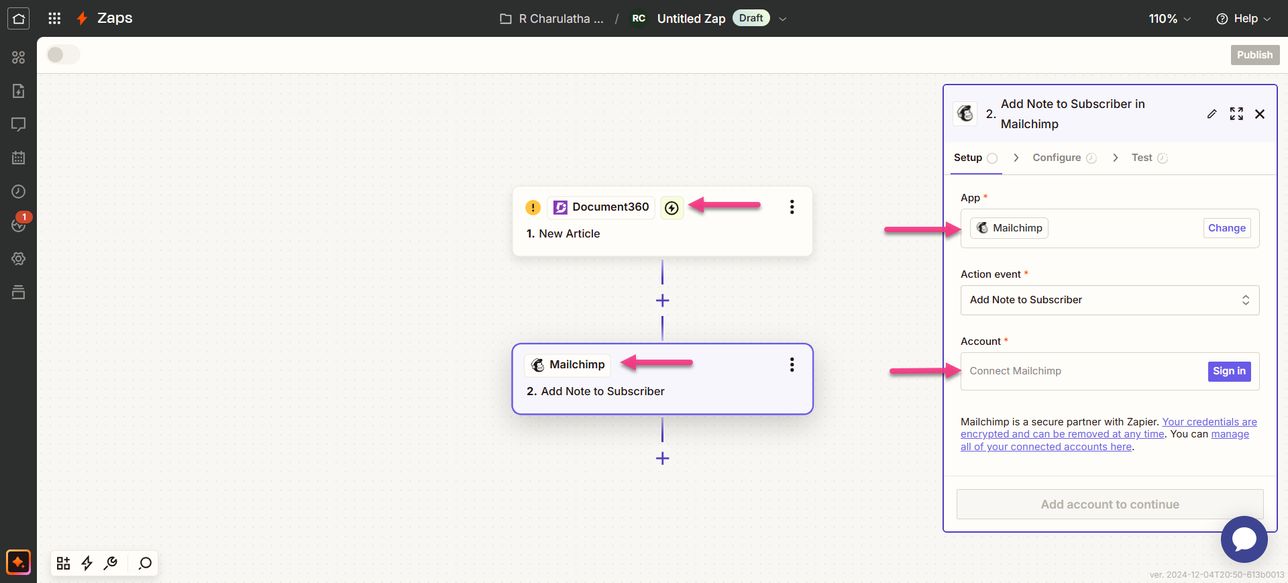This screenshot has height=583, width=1288.
Task: Click the search magnifier in bottom toolbar
Action: 145,563
